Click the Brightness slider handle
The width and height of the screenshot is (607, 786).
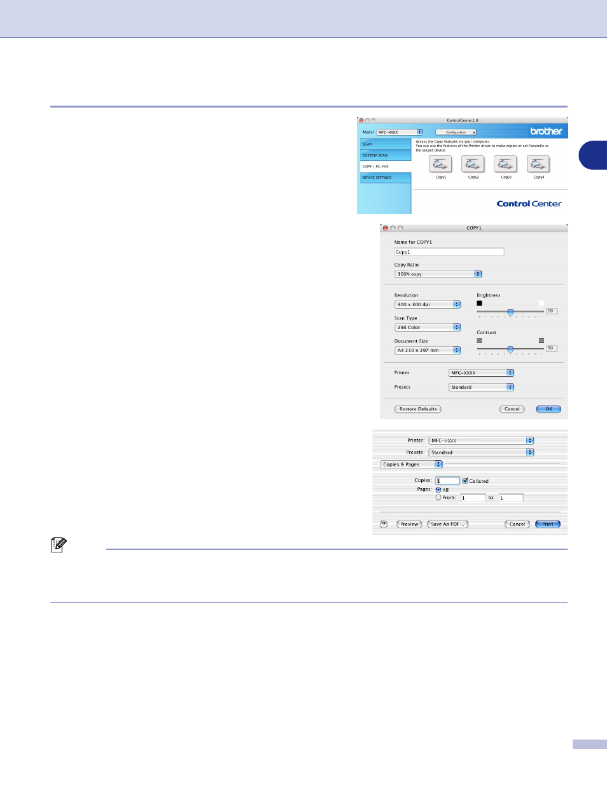510,312
